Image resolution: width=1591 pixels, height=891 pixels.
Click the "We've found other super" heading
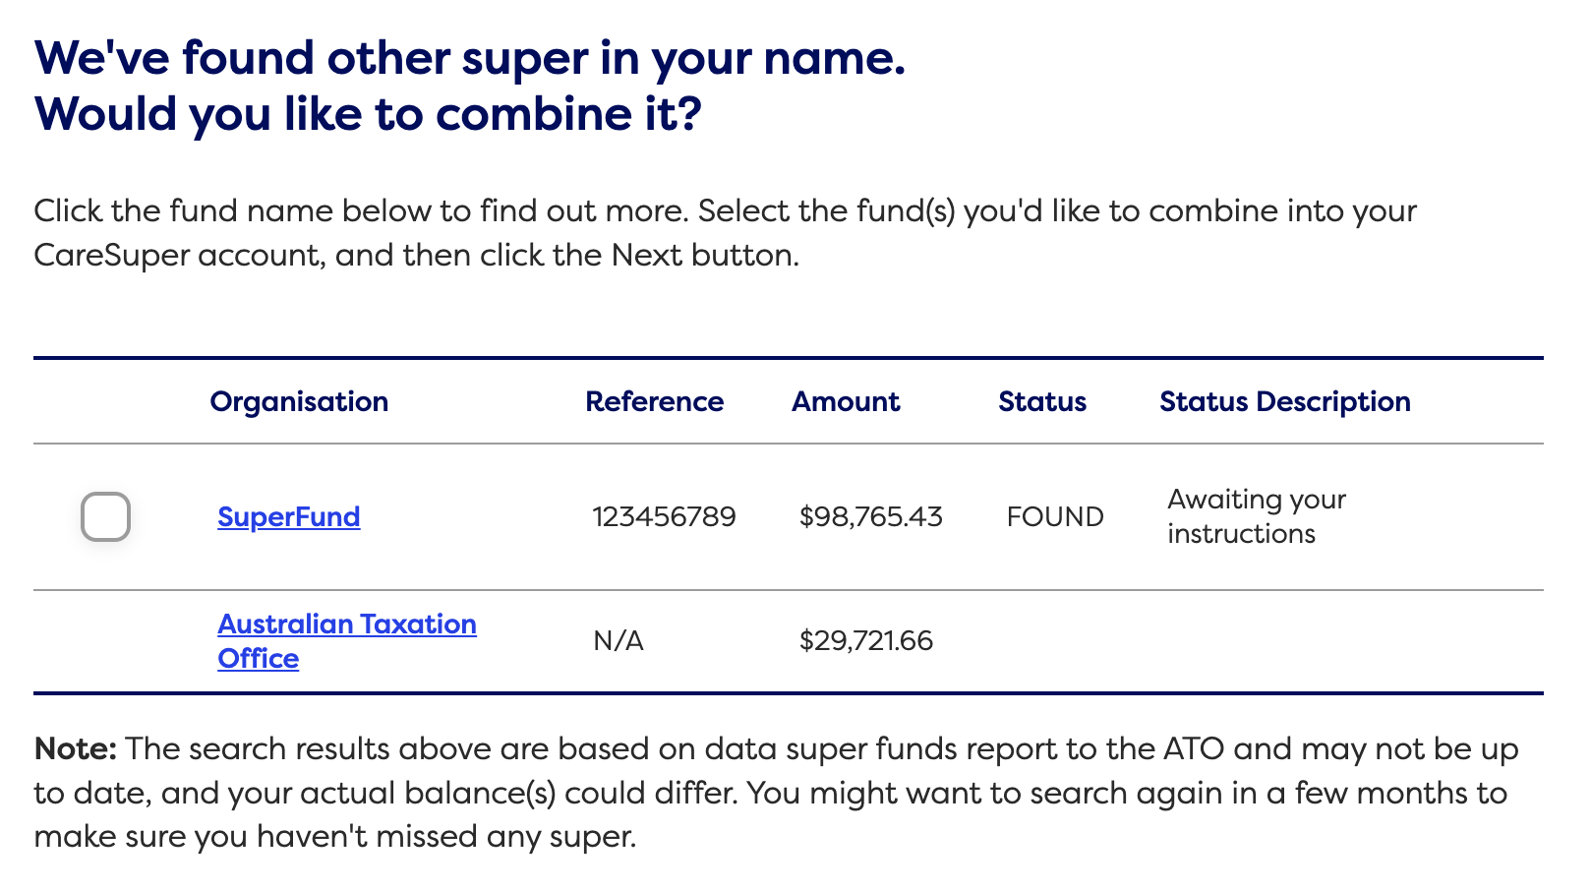[469, 58]
